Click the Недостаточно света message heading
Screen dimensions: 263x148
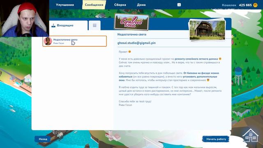(x=131, y=35)
